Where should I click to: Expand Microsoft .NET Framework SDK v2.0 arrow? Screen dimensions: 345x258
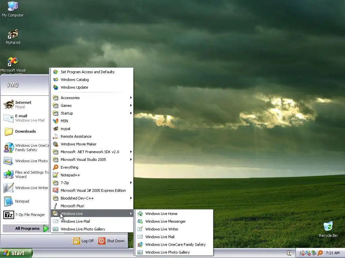[131, 152]
